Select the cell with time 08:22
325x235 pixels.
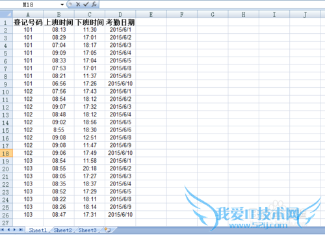click(x=58, y=199)
